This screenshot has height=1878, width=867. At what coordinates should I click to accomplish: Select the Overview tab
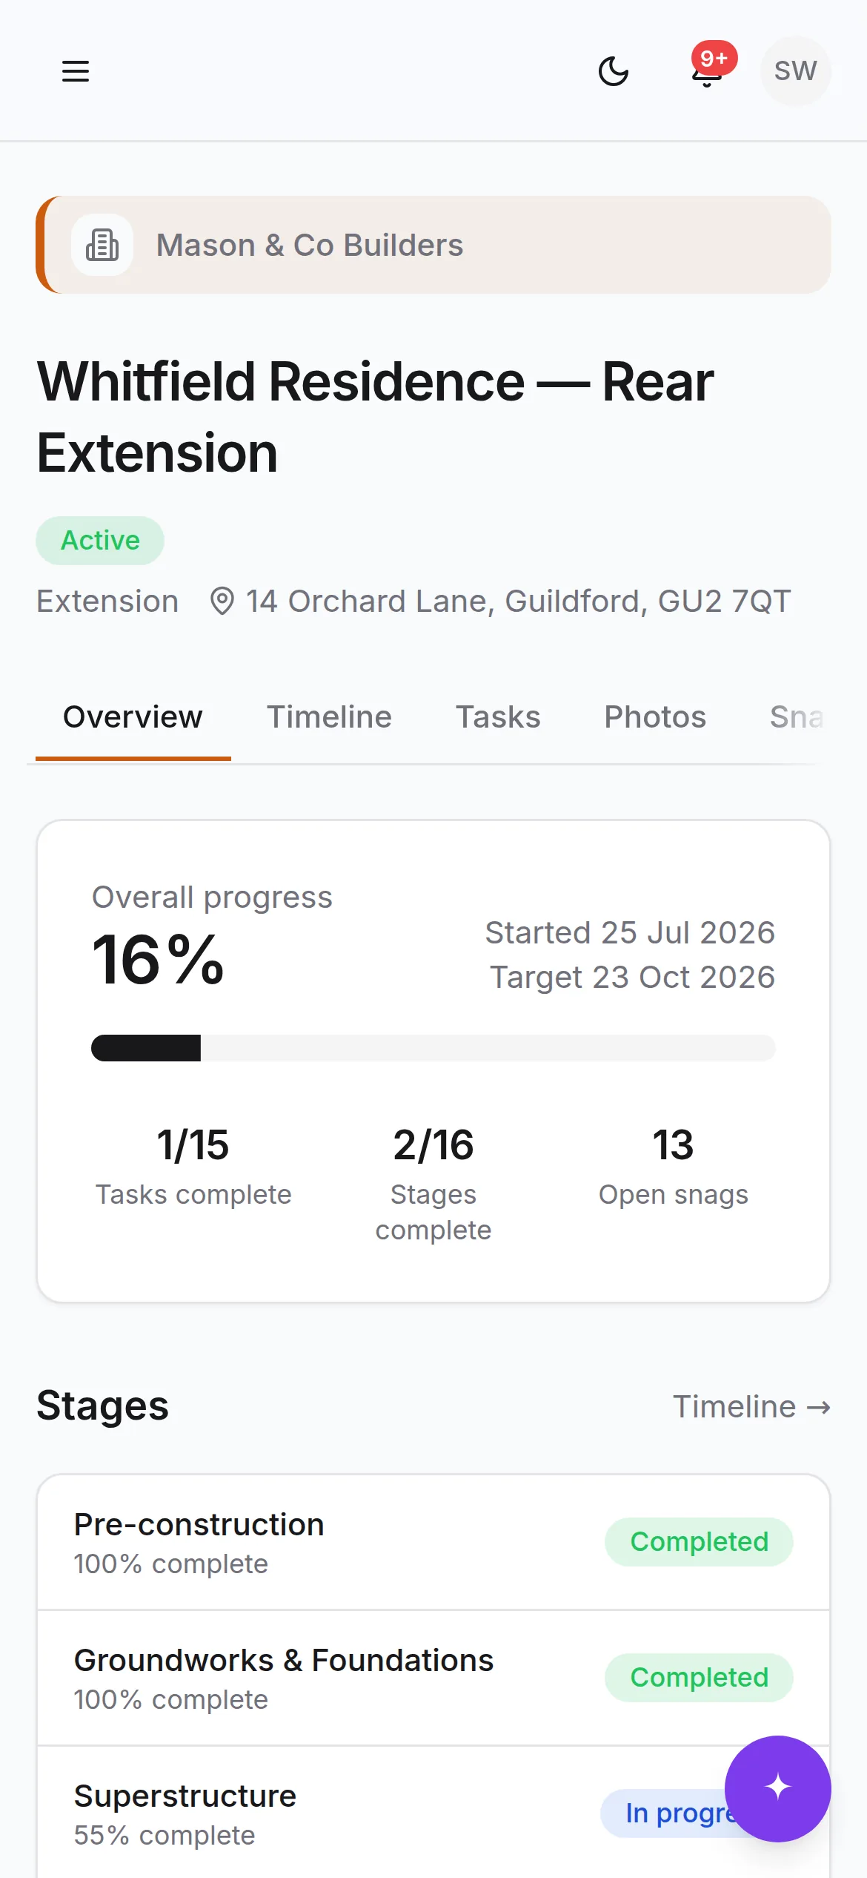(x=133, y=717)
